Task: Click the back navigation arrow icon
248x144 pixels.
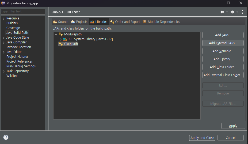Action: 222,12
